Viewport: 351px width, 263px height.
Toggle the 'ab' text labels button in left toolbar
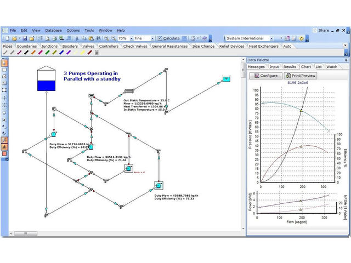[4, 147]
